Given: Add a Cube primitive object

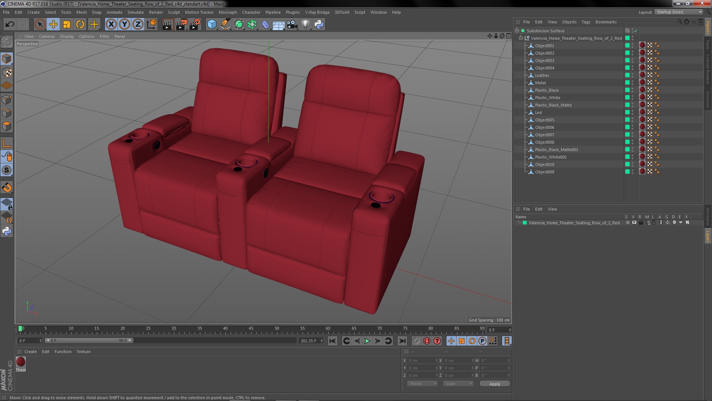Looking at the screenshot, I should pyautogui.click(x=212, y=25).
